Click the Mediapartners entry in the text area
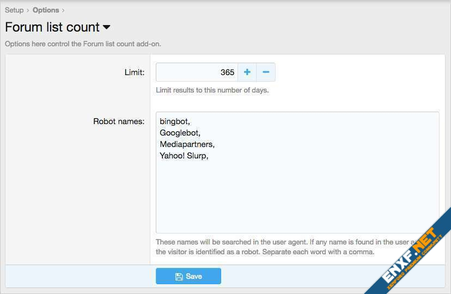This screenshot has height=294, width=451. pyautogui.click(x=187, y=144)
